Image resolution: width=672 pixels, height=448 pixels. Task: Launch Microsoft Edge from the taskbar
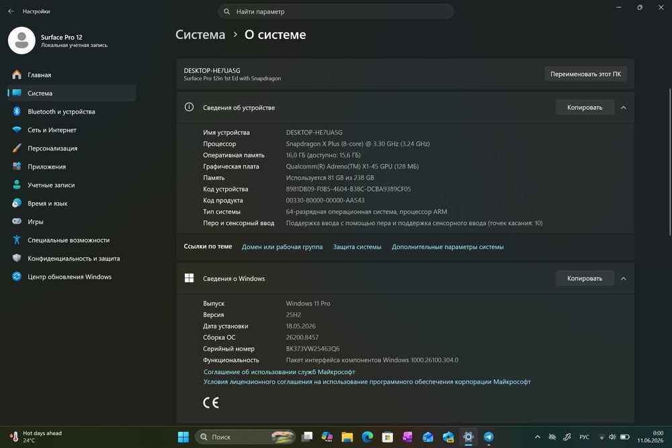click(368, 437)
